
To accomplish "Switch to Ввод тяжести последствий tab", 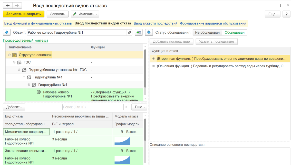I will pos(156,23).
